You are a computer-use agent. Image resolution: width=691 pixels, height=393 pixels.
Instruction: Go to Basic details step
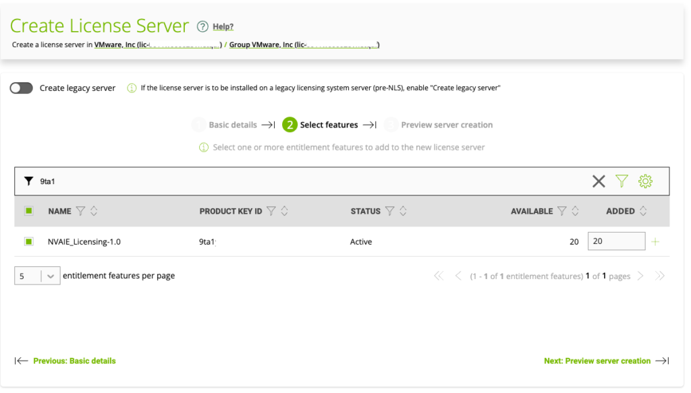tap(232, 125)
